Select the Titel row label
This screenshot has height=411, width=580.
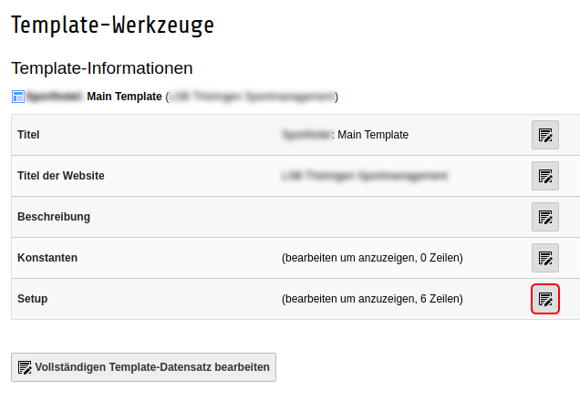pos(28,135)
